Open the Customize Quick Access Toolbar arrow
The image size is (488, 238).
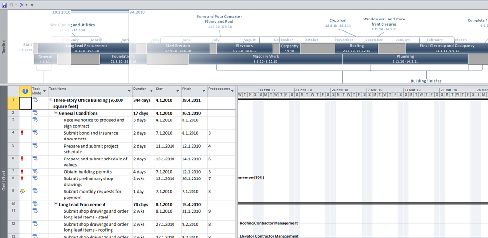click(32, 5)
